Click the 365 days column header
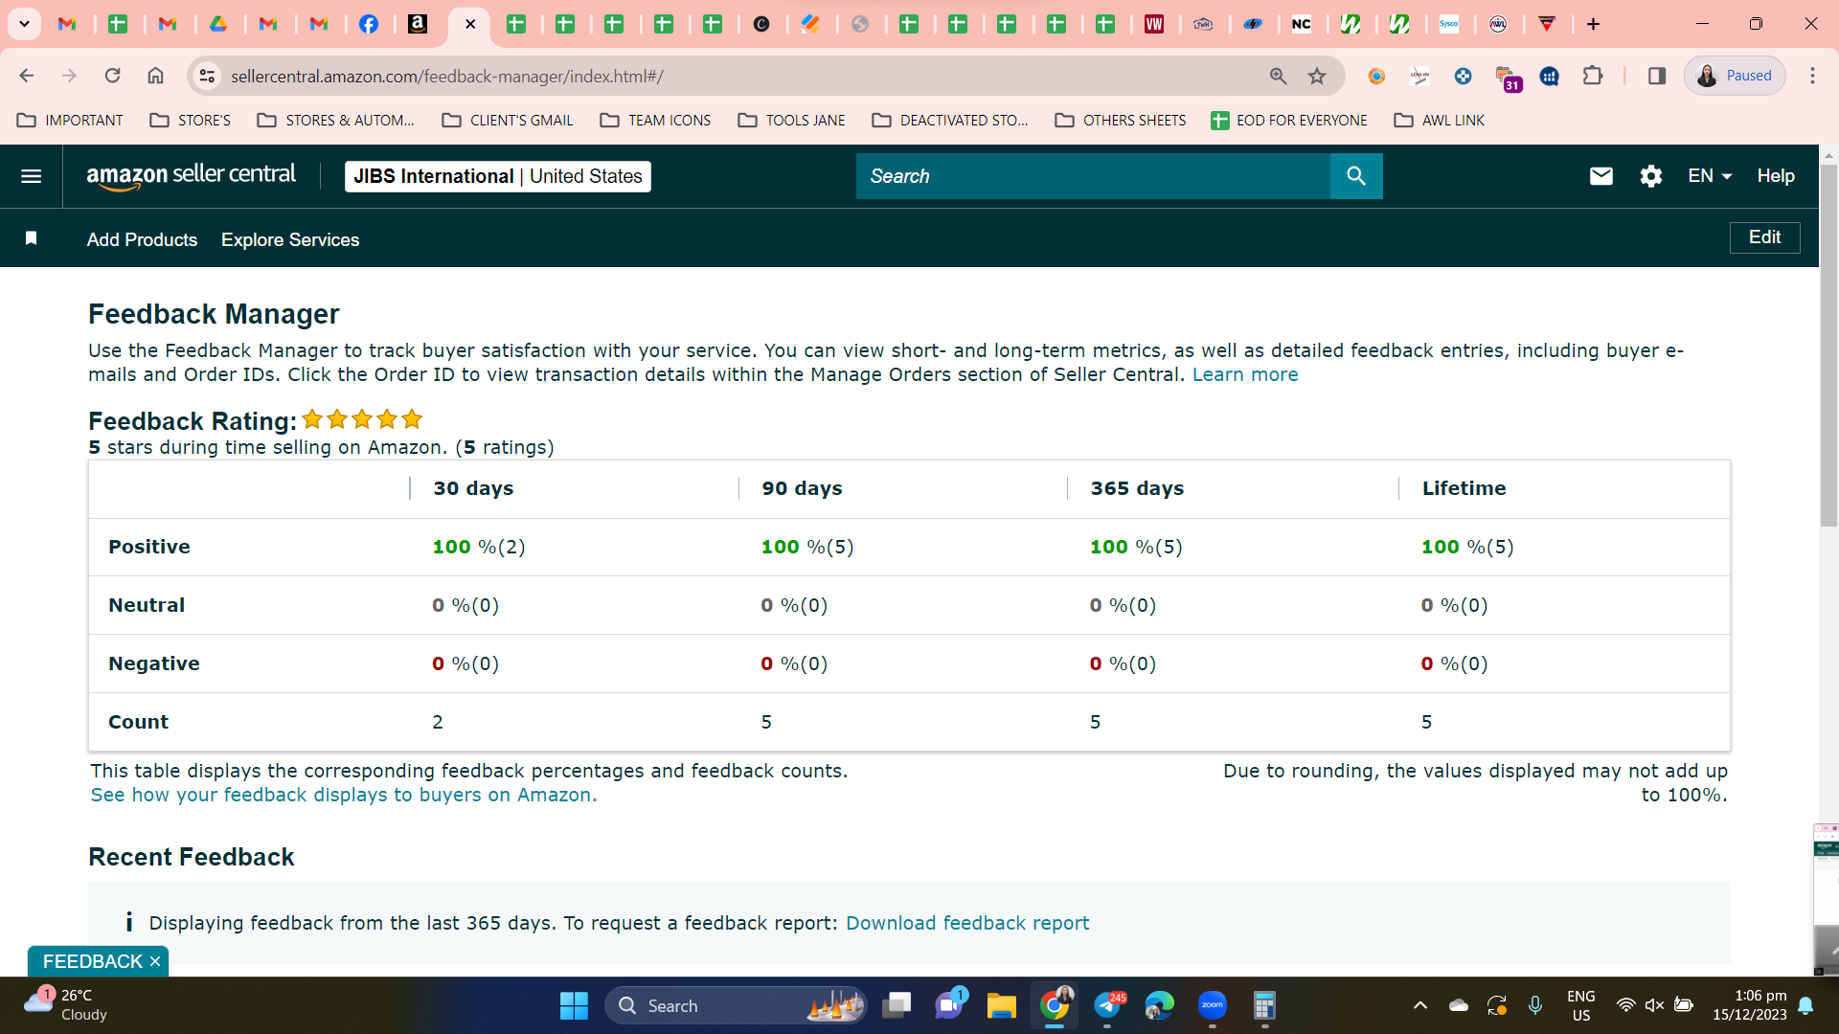The image size is (1839, 1034). [1137, 488]
